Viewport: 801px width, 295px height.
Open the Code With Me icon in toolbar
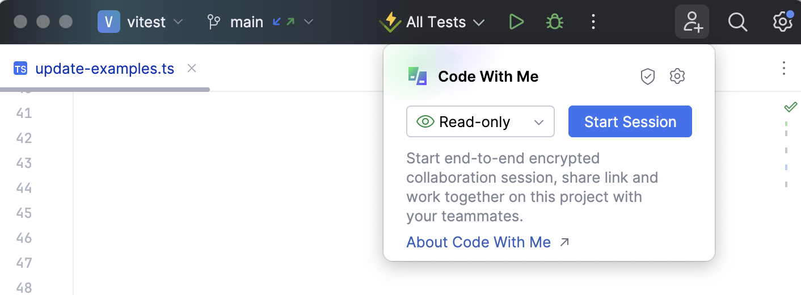click(692, 22)
